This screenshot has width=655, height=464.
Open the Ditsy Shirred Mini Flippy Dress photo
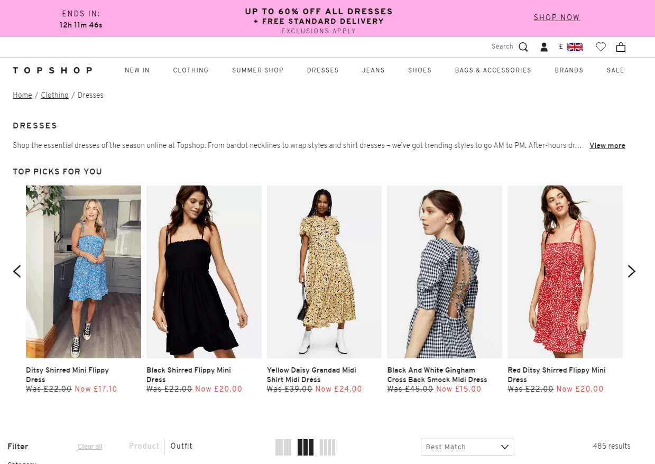(84, 272)
